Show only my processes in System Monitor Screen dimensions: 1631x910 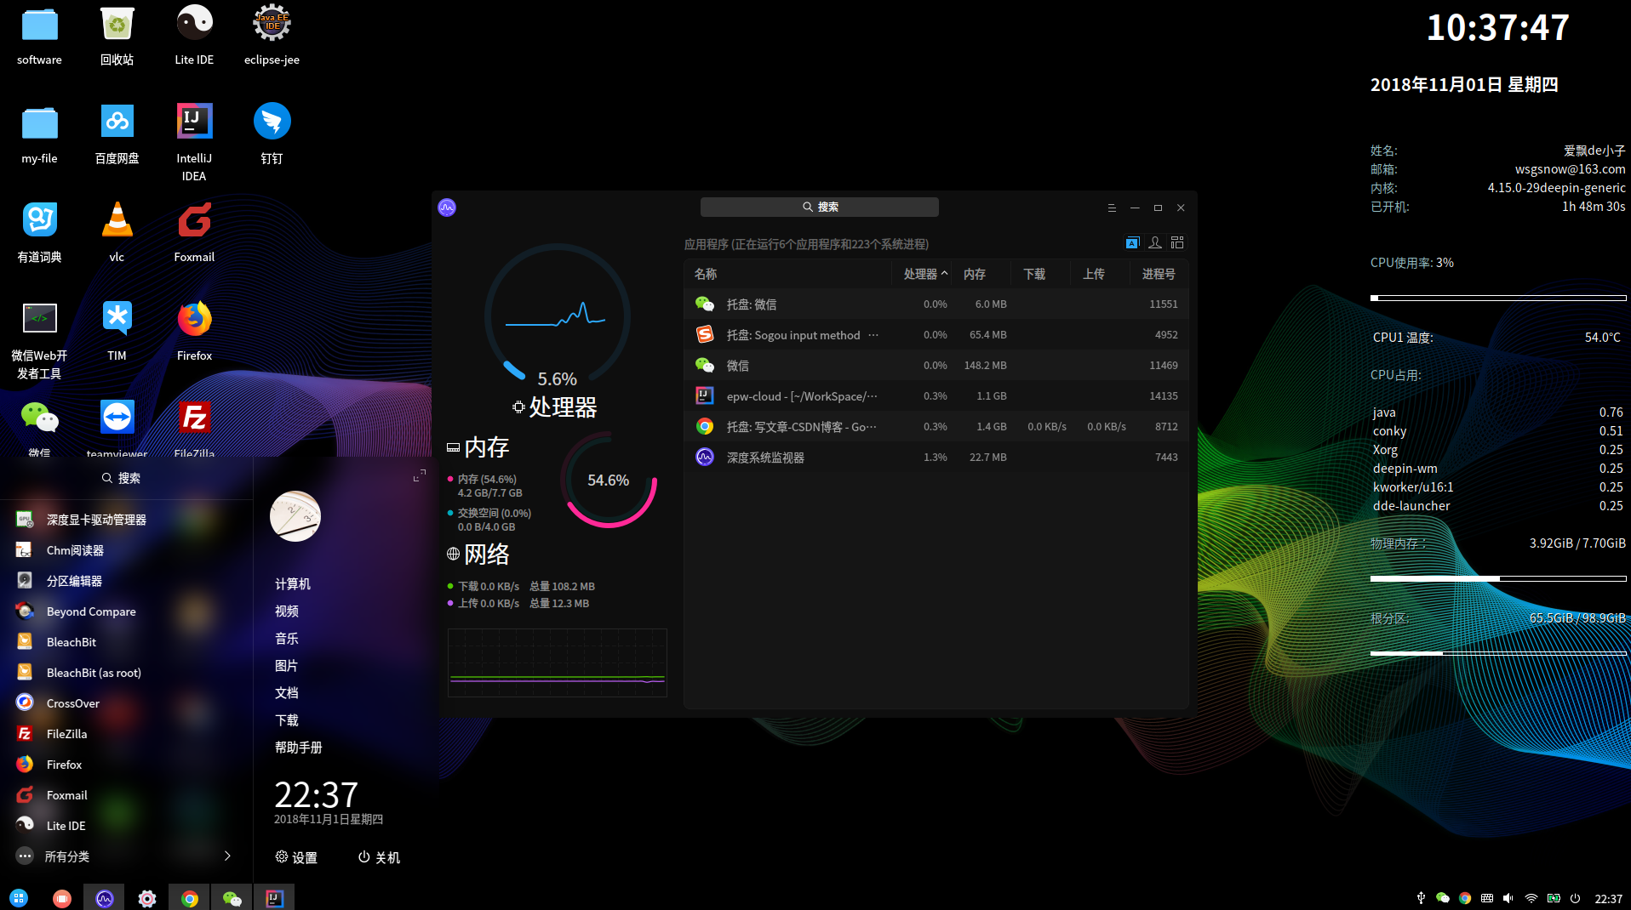click(1155, 242)
